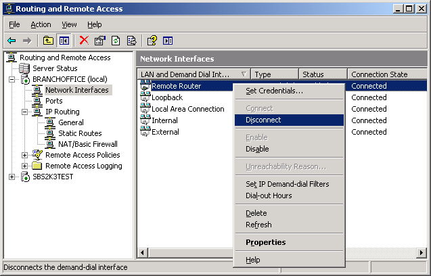431x276 pixels.
Task: Select the External interface row
Action: 166,132
